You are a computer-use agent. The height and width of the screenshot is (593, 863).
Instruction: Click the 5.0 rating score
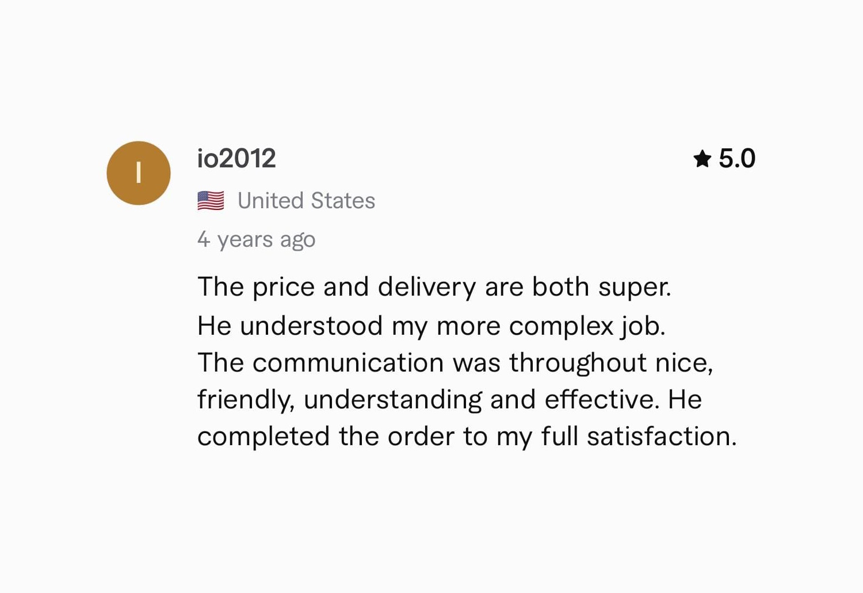coord(737,158)
